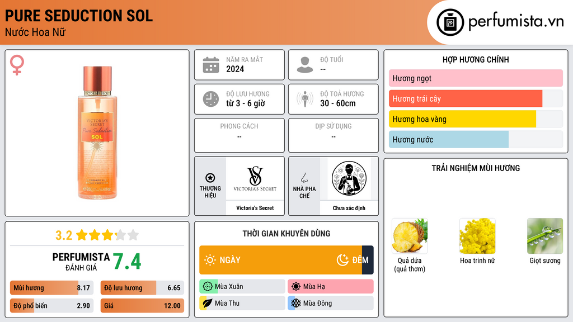Viewport: 573px width, 322px height.
Task: Click the green 7.4 Perfumista score
Action: pyautogui.click(x=127, y=262)
